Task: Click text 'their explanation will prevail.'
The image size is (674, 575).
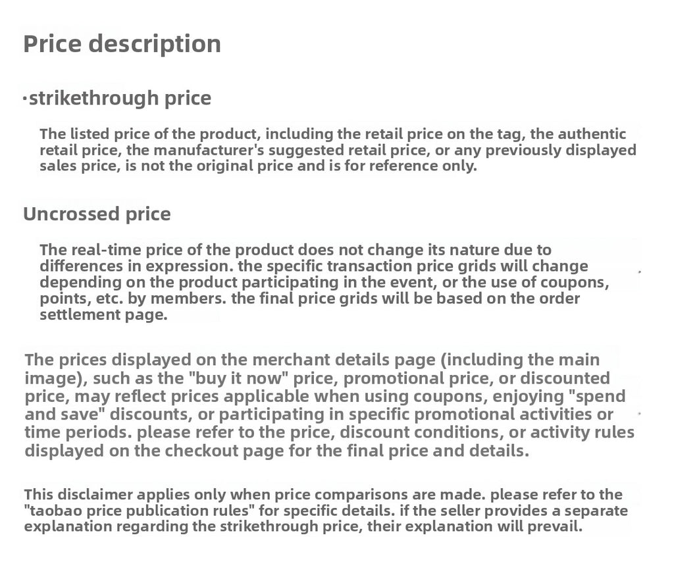Action: tap(475, 526)
